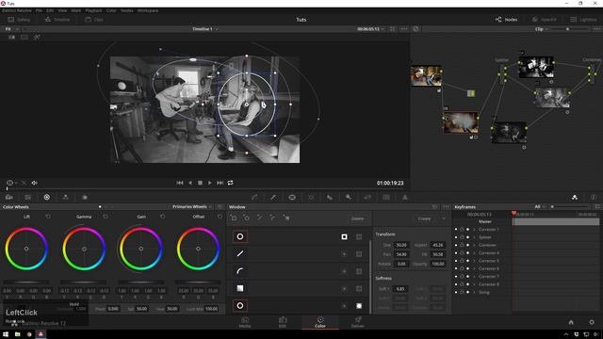Select the circular window shape row

tap(299, 236)
